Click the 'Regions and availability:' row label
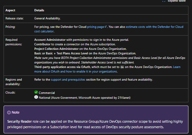Screen dimensions: 192x135 click(x=14, y=82)
